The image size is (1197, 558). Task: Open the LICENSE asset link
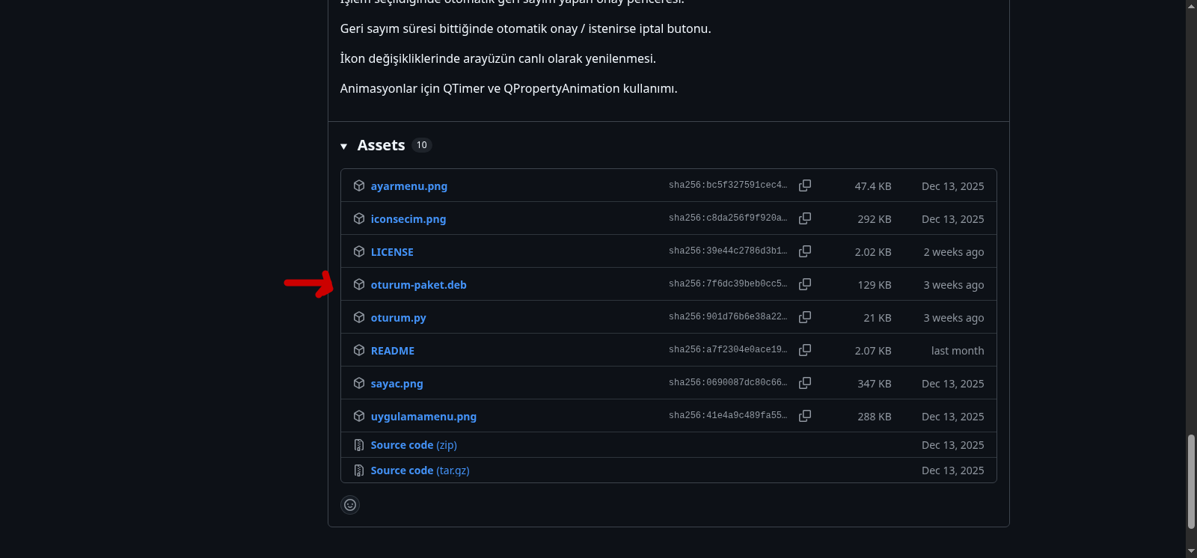(x=392, y=252)
